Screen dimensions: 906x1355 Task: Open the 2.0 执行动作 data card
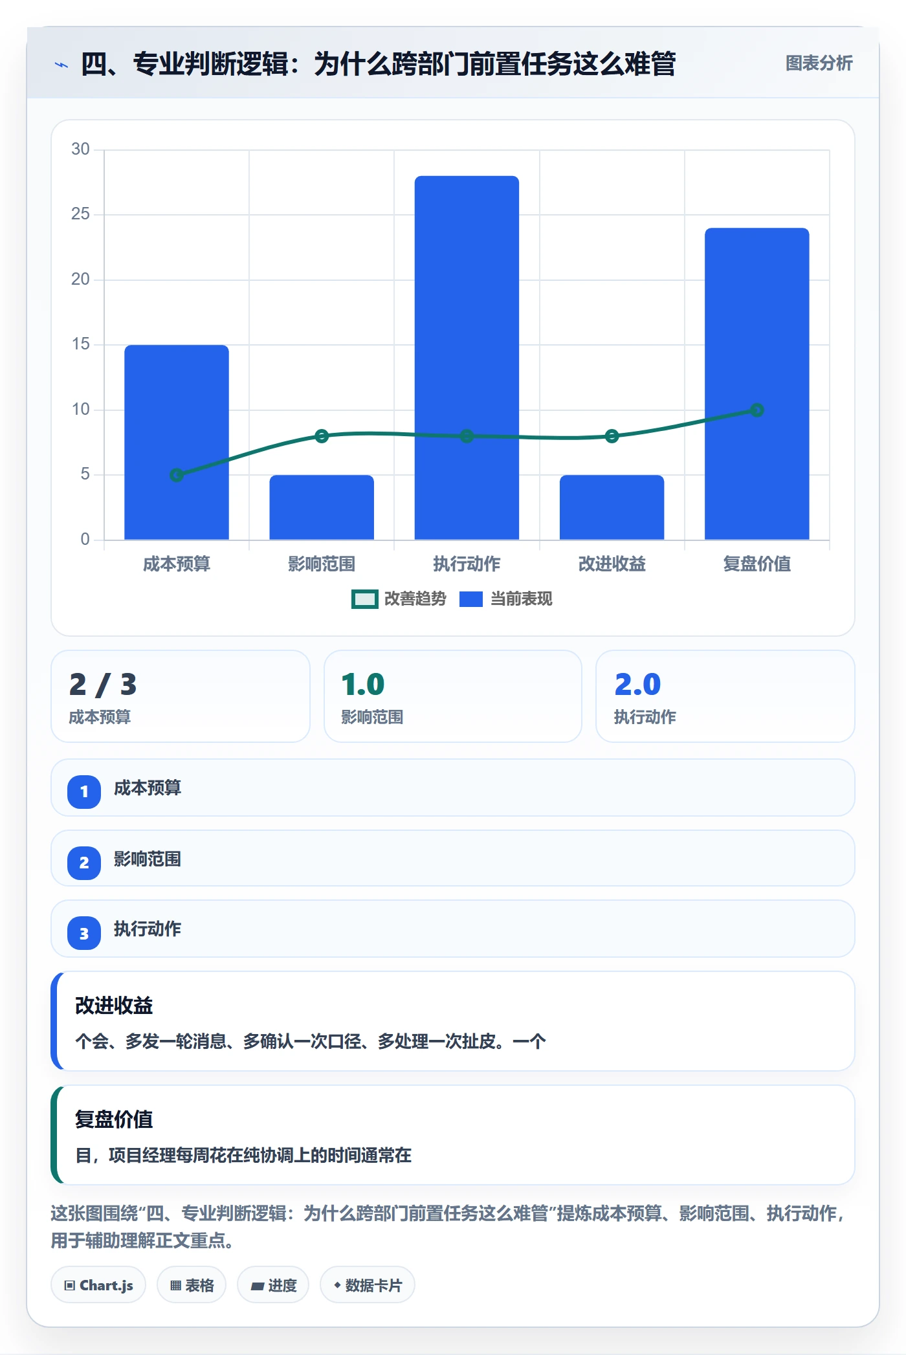click(x=725, y=696)
